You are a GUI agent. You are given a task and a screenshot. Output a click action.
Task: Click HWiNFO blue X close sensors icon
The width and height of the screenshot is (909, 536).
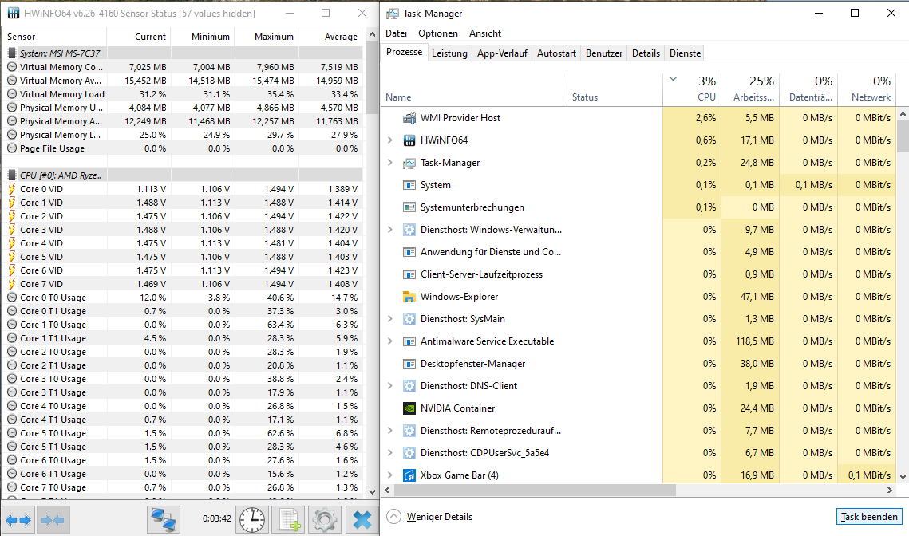[x=362, y=520]
